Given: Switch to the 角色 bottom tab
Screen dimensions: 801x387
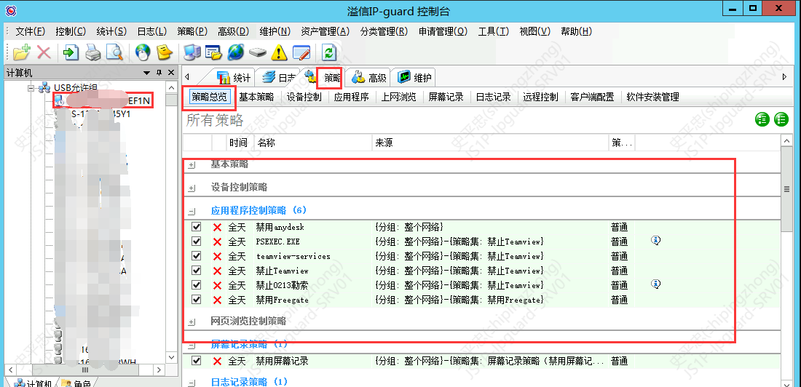Looking at the screenshot, I should click(78, 384).
